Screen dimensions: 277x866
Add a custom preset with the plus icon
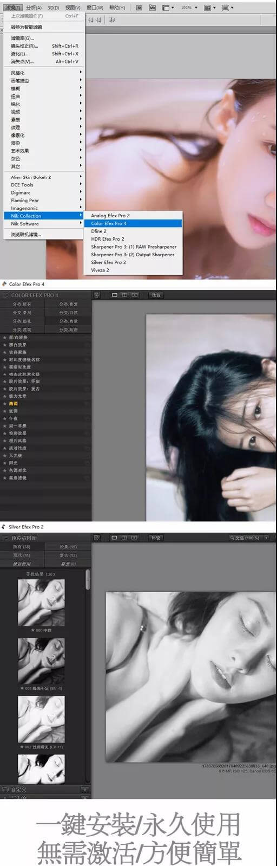tap(84, 790)
